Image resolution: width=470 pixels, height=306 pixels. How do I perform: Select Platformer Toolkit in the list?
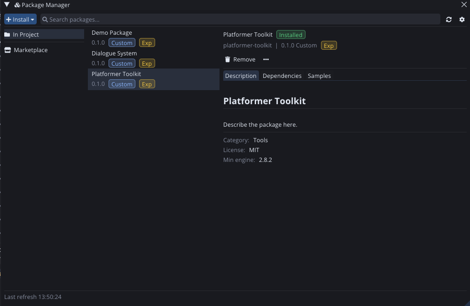(154, 79)
